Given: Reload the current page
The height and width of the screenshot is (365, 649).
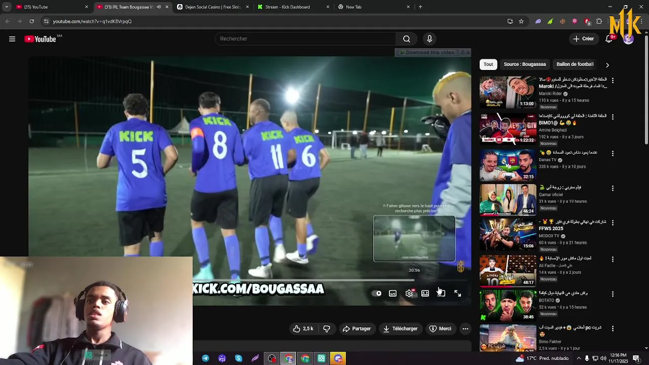Looking at the screenshot, I should click(32, 21).
